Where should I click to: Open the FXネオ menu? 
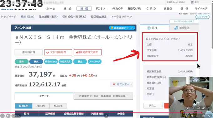coord(101,9)
